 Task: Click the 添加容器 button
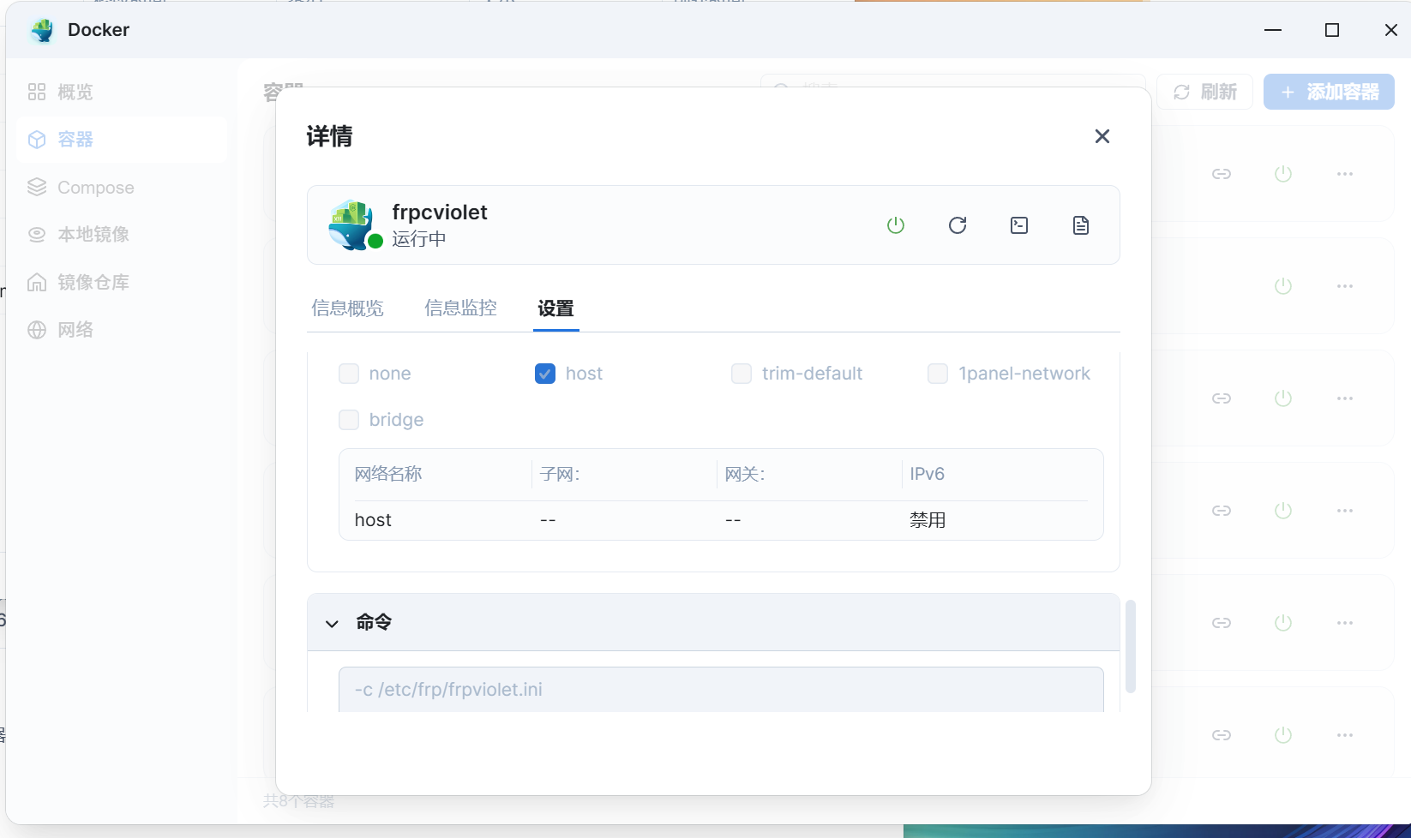[x=1329, y=92]
